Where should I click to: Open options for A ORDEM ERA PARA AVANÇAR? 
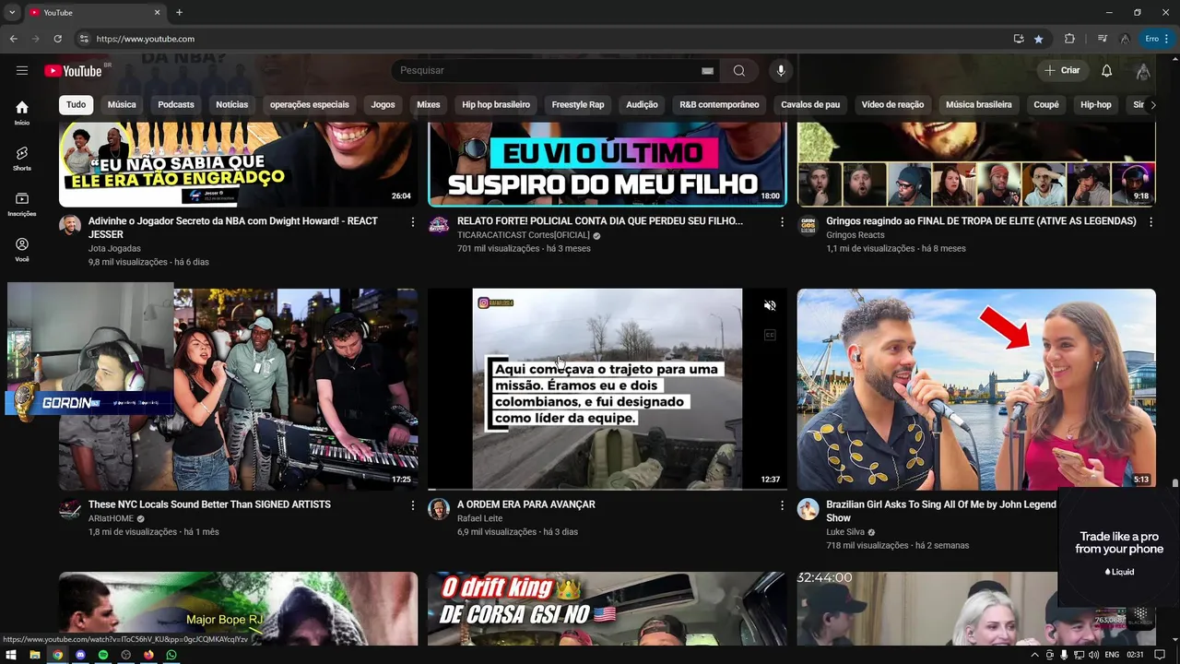pos(782,505)
